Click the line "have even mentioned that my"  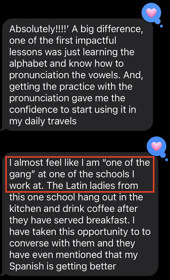[74, 255]
